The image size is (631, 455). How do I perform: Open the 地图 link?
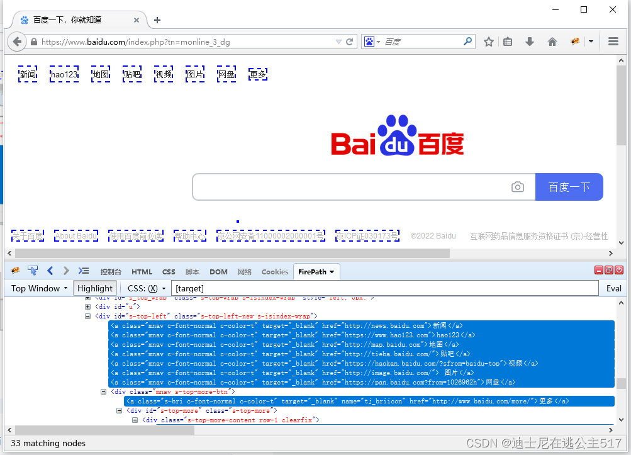click(101, 74)
